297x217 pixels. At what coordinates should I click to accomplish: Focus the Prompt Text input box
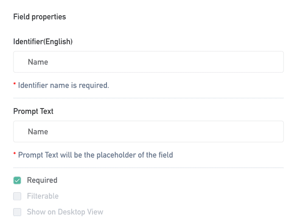148,131
